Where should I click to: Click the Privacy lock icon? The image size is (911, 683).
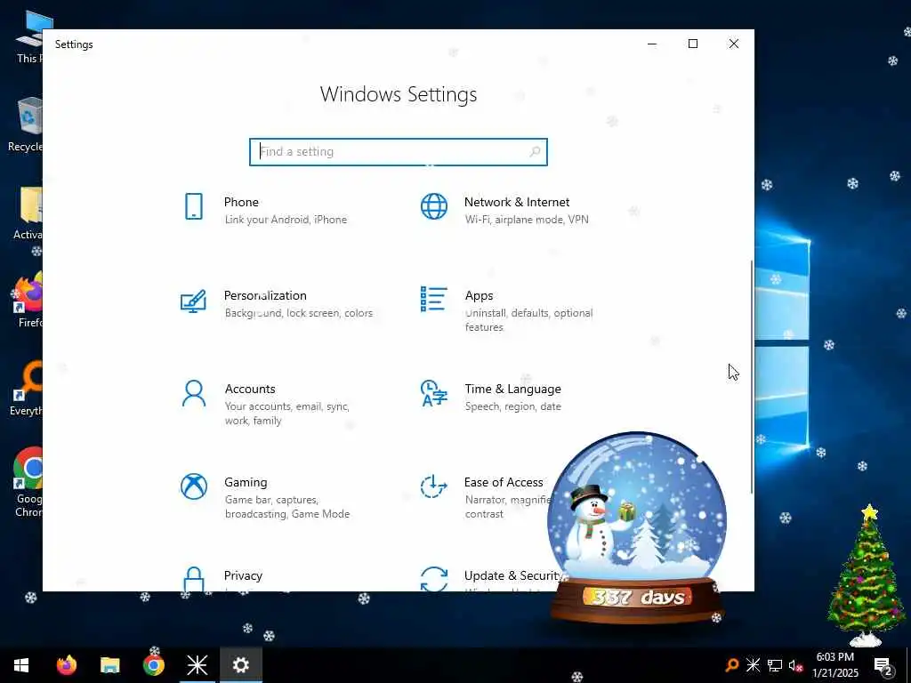193,579
